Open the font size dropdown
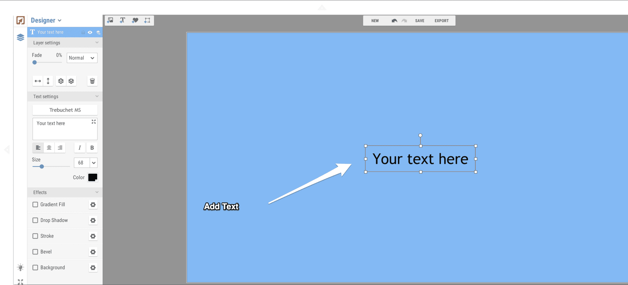 pyautogui.click(x=94, y=163)
